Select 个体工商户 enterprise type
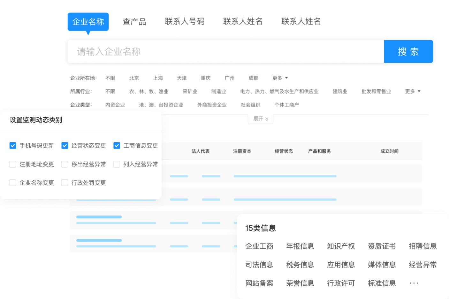 pos(286,105)
